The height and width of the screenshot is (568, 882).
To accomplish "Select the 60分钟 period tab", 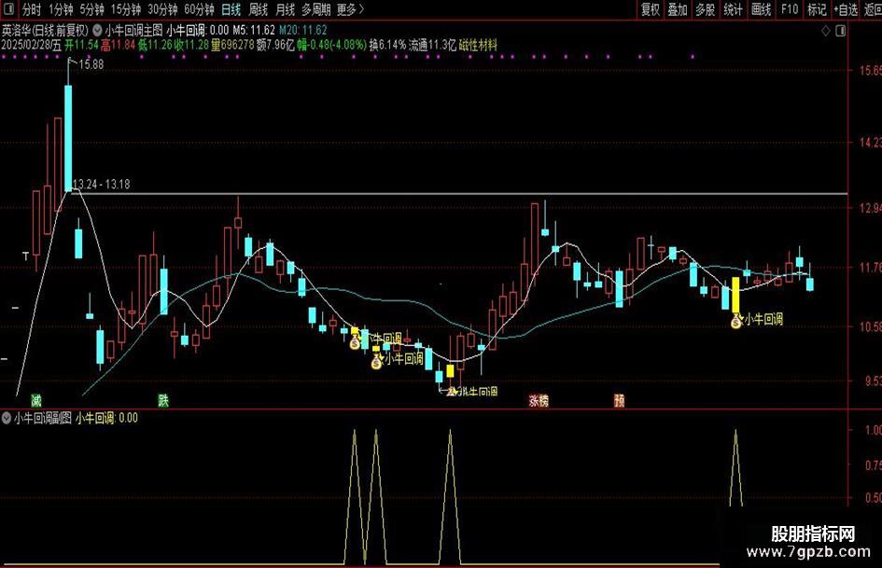I will click(199, 9).
